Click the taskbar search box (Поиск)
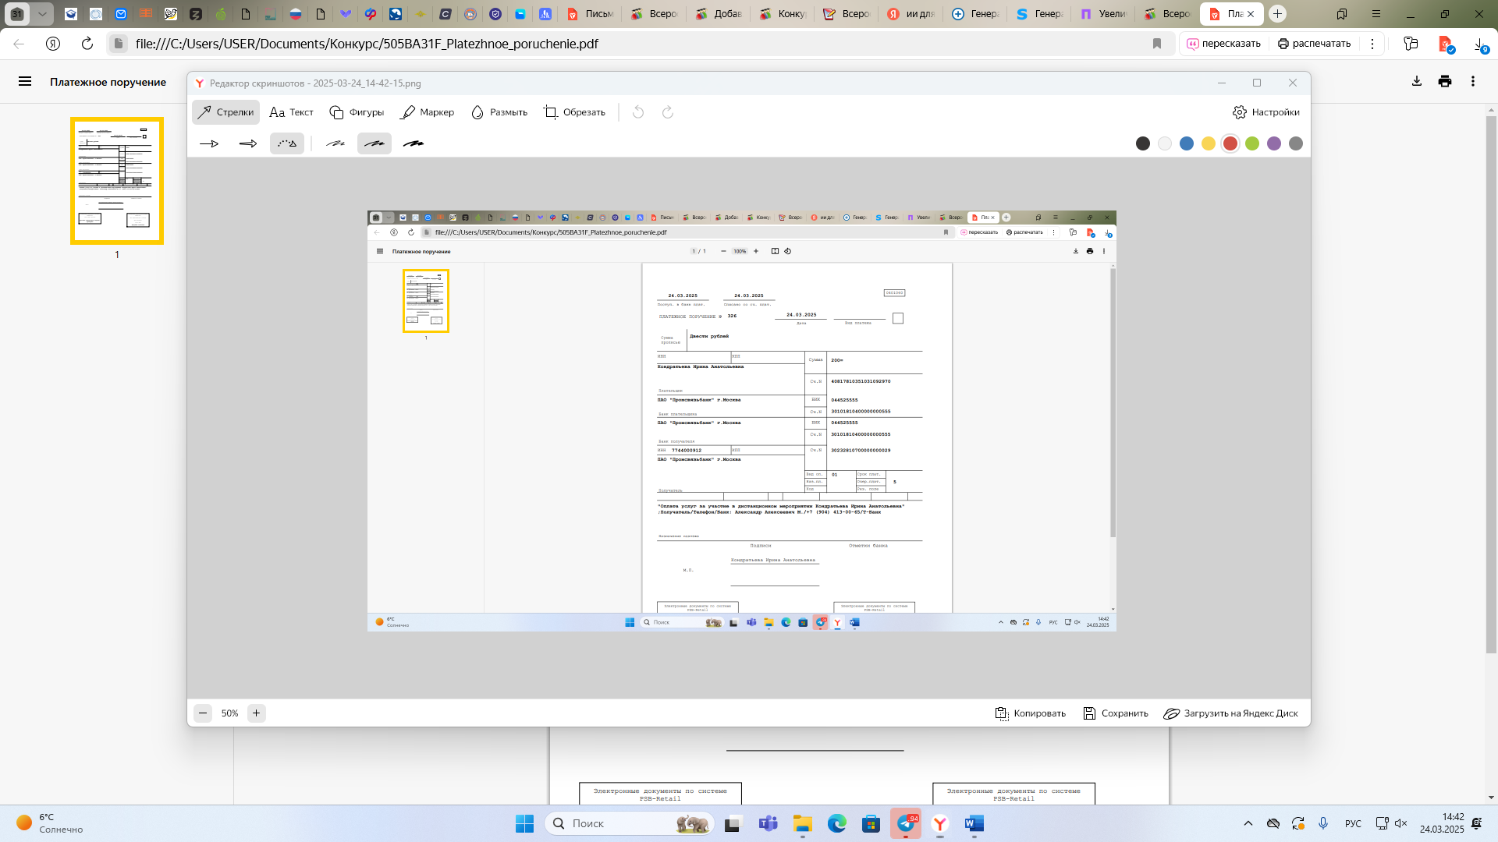 (x=629, y=823)
